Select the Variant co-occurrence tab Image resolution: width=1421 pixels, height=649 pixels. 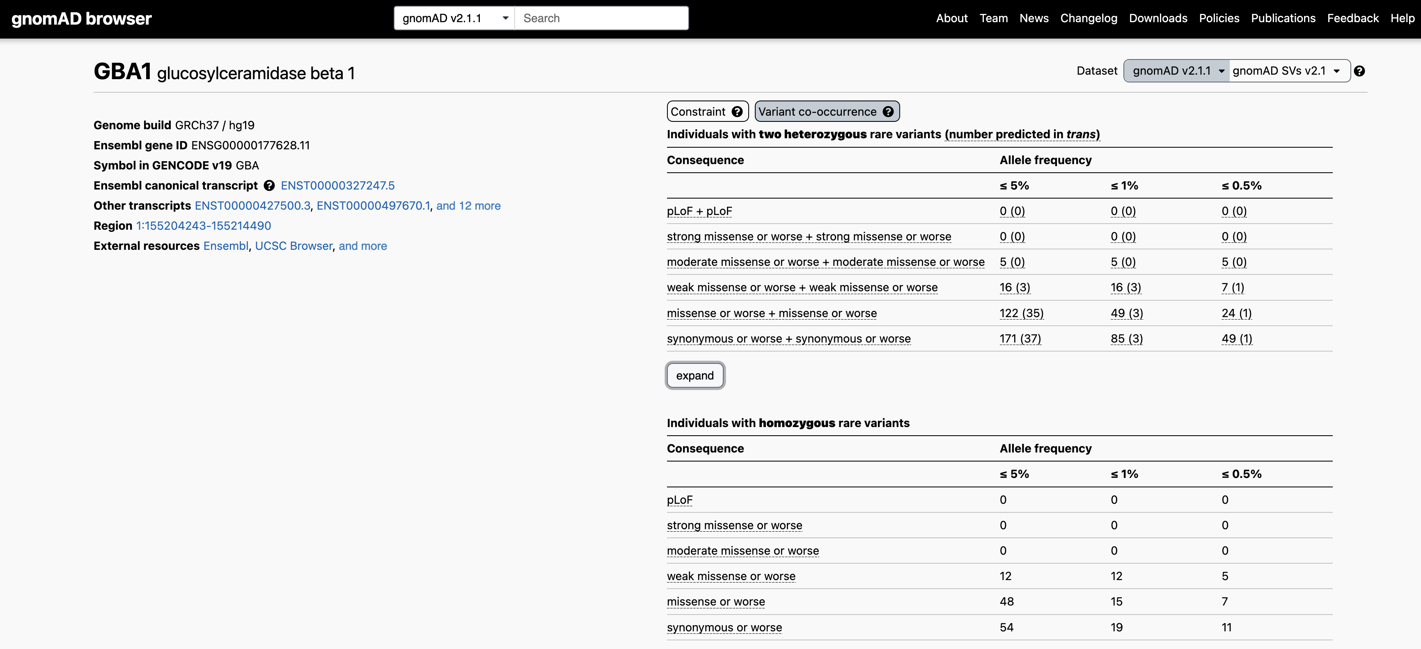coord(817,112)
